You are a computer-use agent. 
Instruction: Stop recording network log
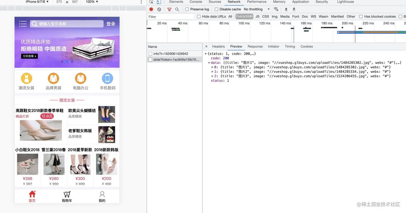click(151, 9)
